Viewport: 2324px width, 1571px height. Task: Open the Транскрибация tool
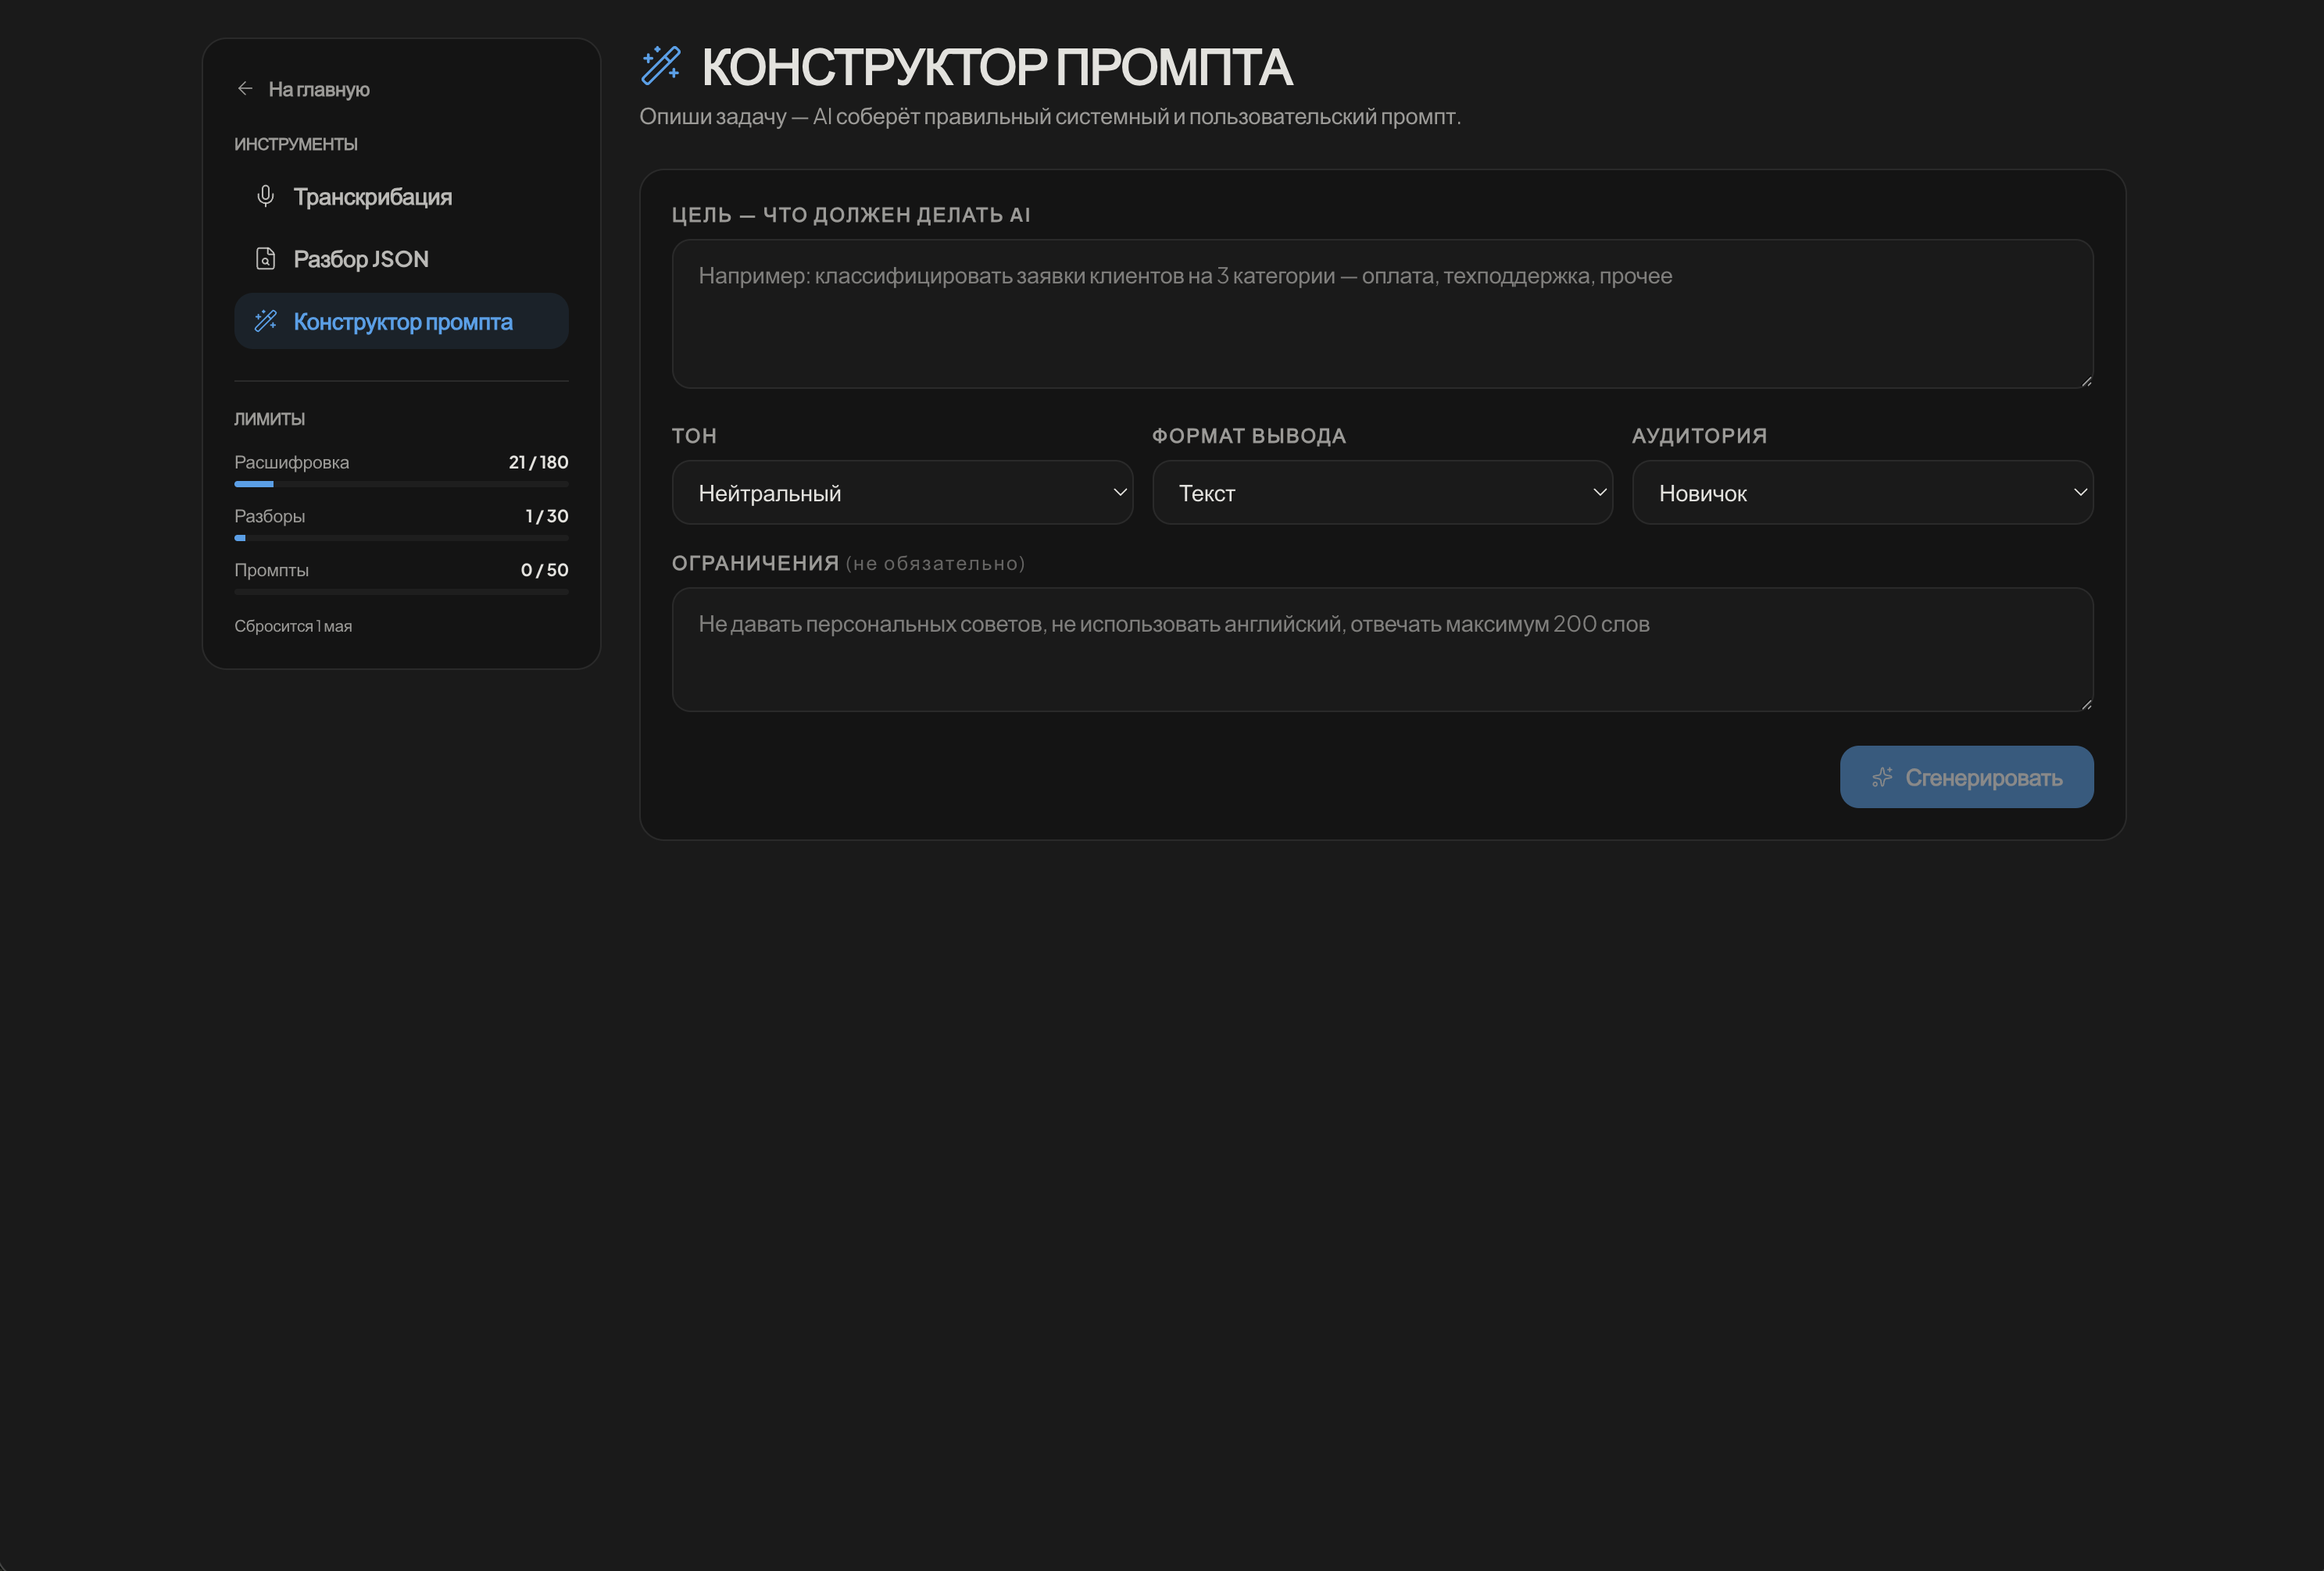pos(372,197)
